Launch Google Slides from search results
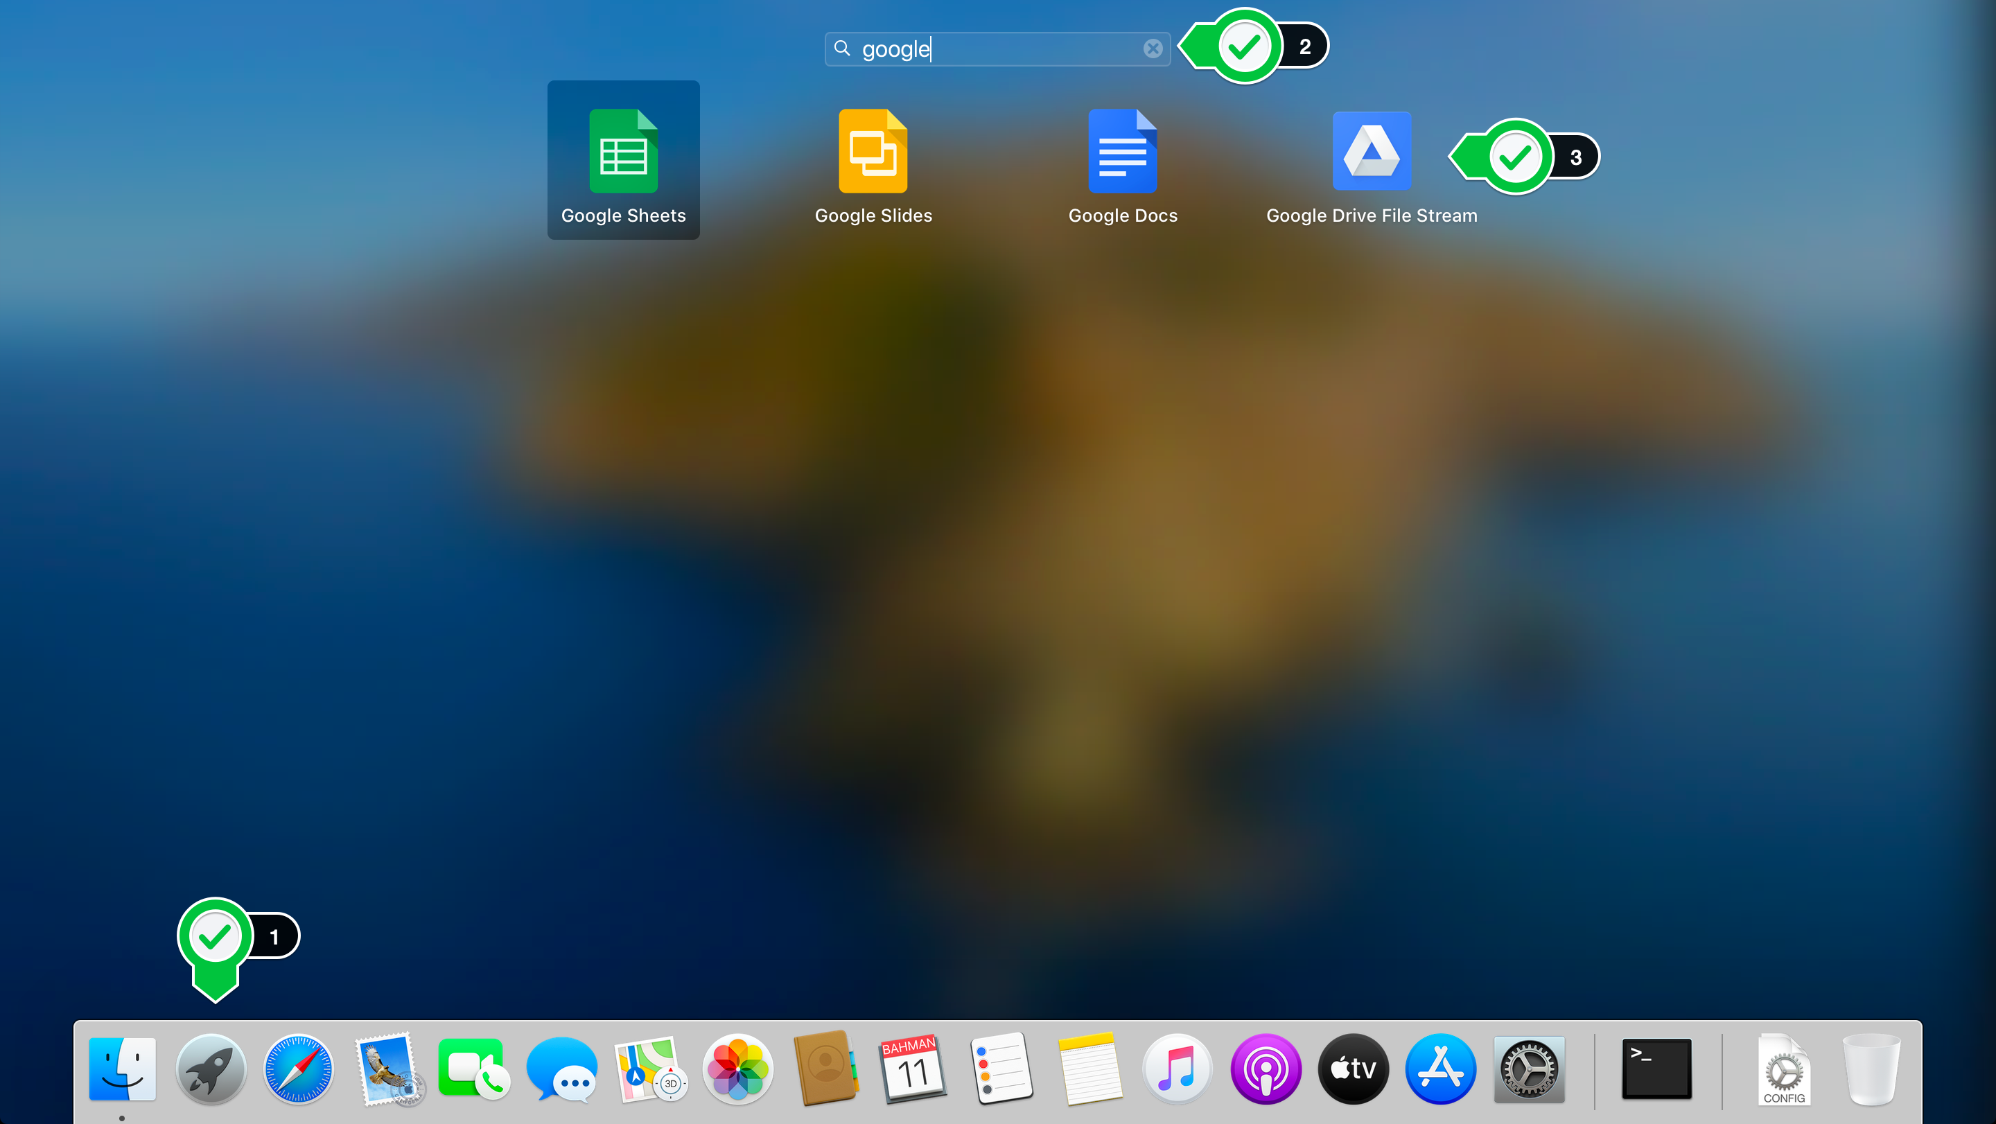The height and width of the screenshot is (1124, 1996). pyautogui.click(x=873, y=152)
